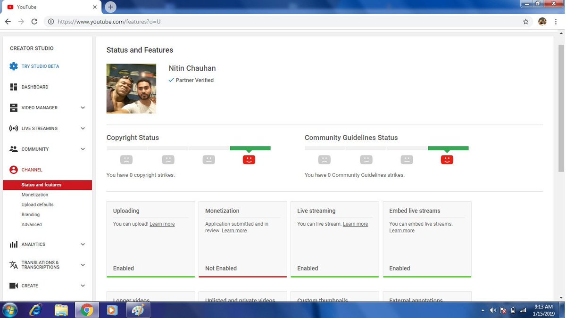
Task: Click Learn more in Embed live streams card
Action: [402, 230]
